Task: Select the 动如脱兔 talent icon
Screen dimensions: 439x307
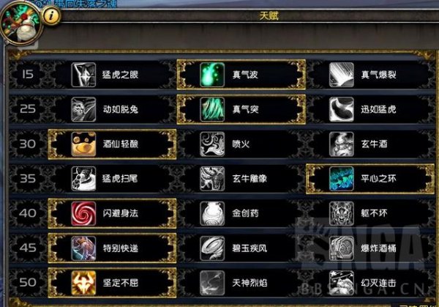Action: [83, 109]
